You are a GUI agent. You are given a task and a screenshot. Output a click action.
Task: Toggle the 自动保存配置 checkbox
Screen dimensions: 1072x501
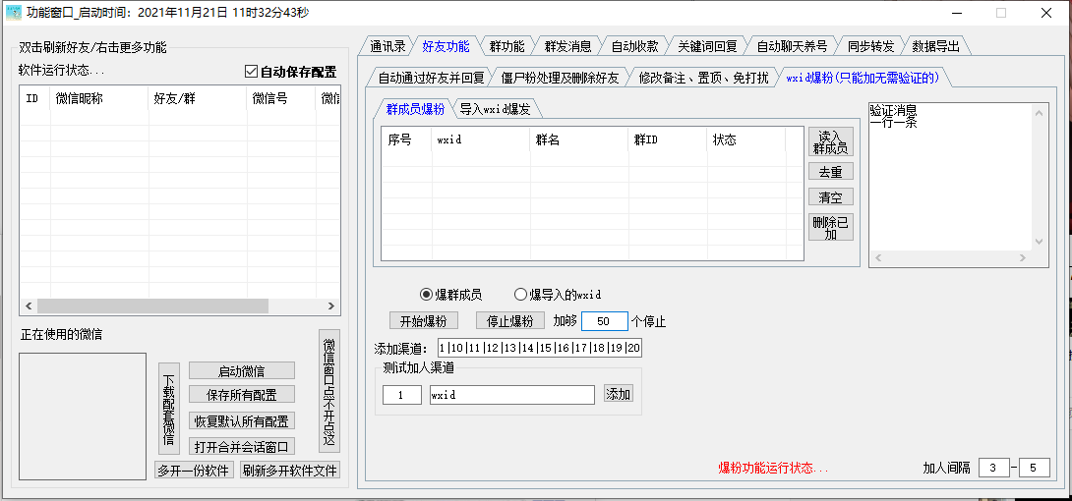pyautogui.click(x=251, y=71)
